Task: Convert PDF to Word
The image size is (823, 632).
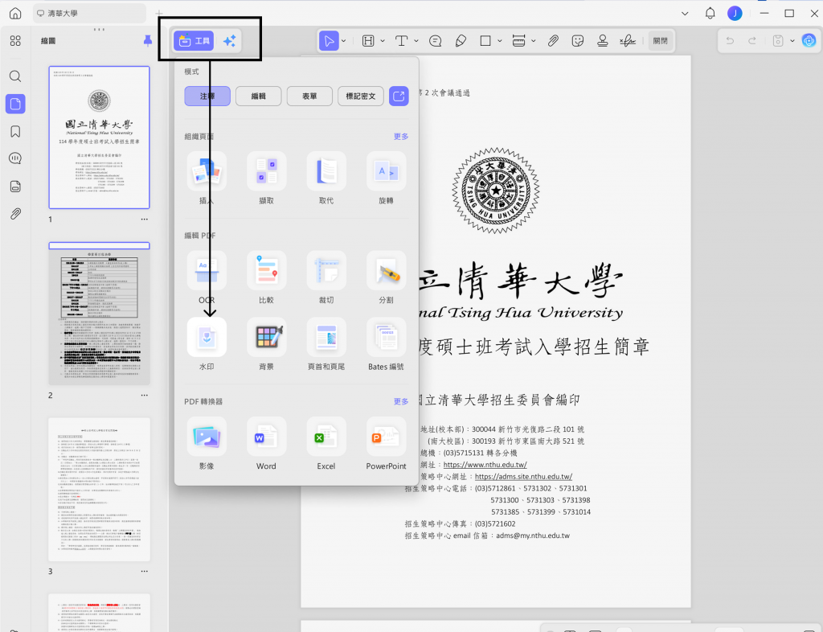Action: click(267, 437)
